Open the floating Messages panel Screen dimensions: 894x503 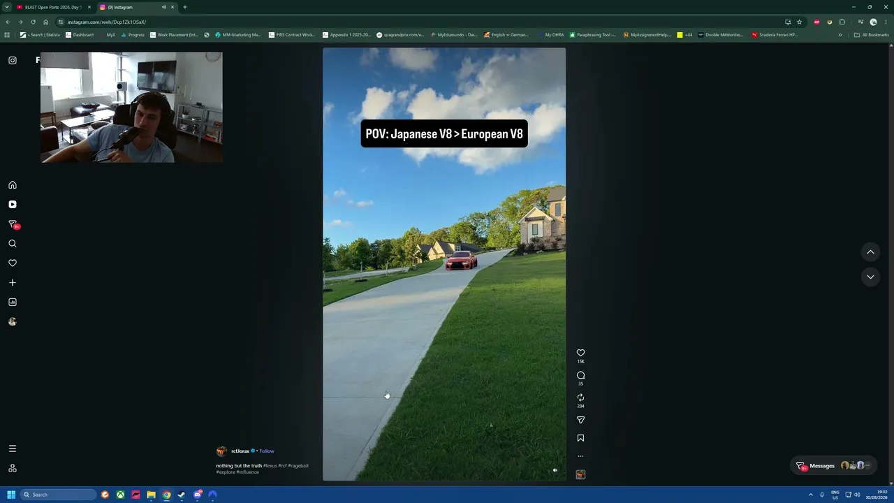[834, 466]
